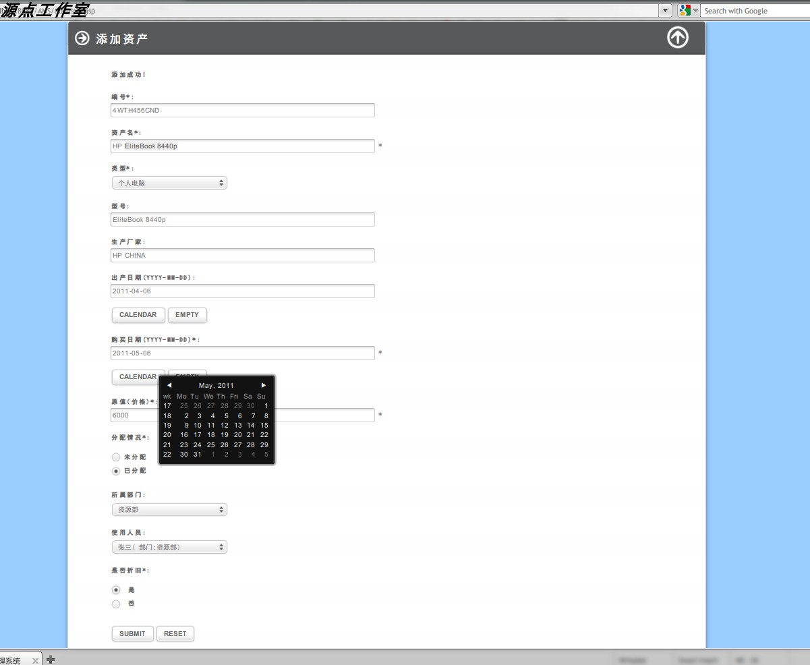Screen dimensions: 810x665
Task: Select May 15 in the calendar popup
Action: (264, 425)
